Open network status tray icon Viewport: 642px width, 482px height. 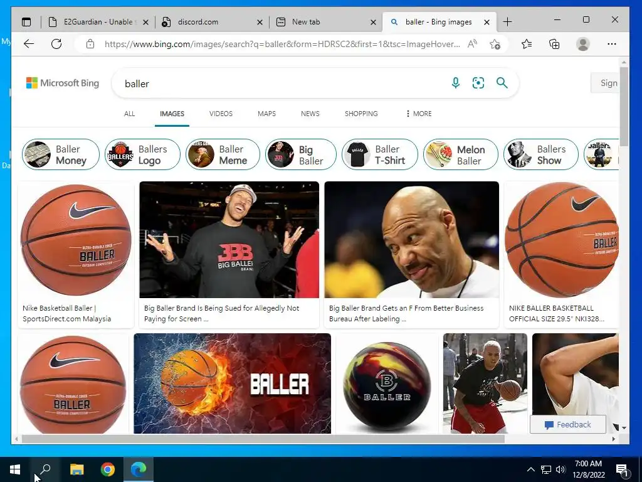546,469
